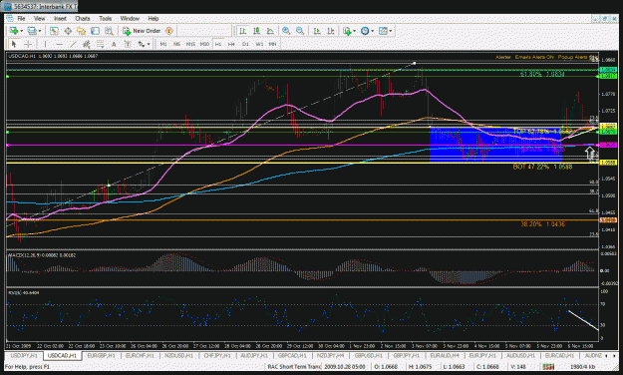Click the New Order button
The width and height of the screenshot is (623, 375).
pyautogui.click(x=142, y=31)
